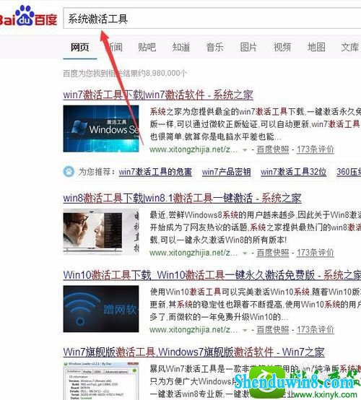Viewport: 361px width, 400px height.
Task: Click the Baidu paw recommendation icon
Action: pyautogui.click(x=69, y=172)
